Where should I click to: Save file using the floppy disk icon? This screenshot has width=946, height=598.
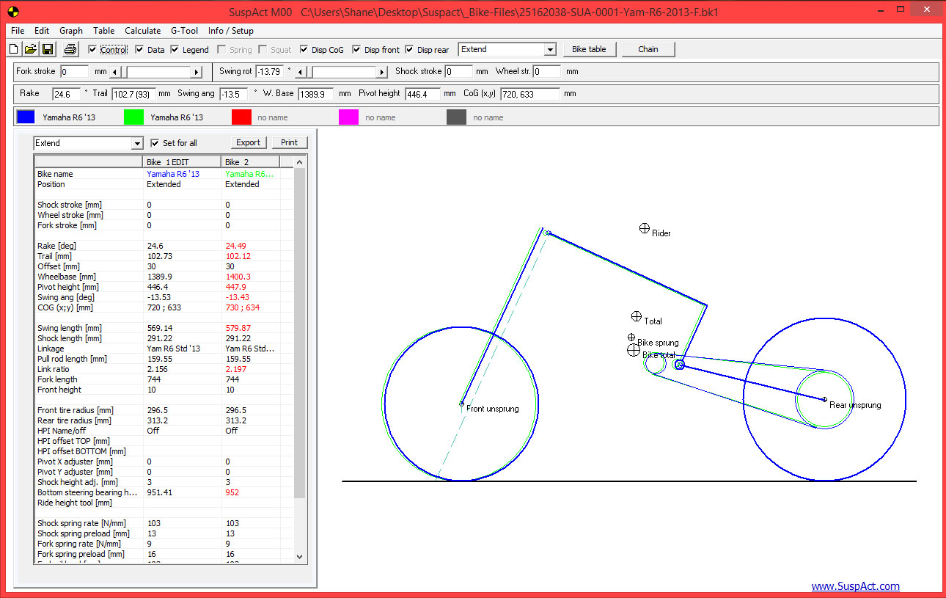click(48, 49)
